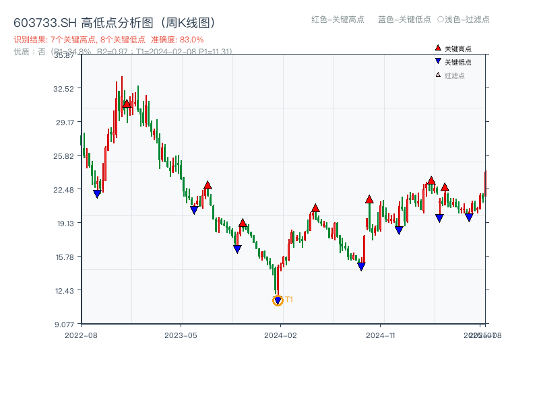Viewport: 539px width, 404px height.
Task: Click the 35.87 y-axis label
Action: (64, 55)
